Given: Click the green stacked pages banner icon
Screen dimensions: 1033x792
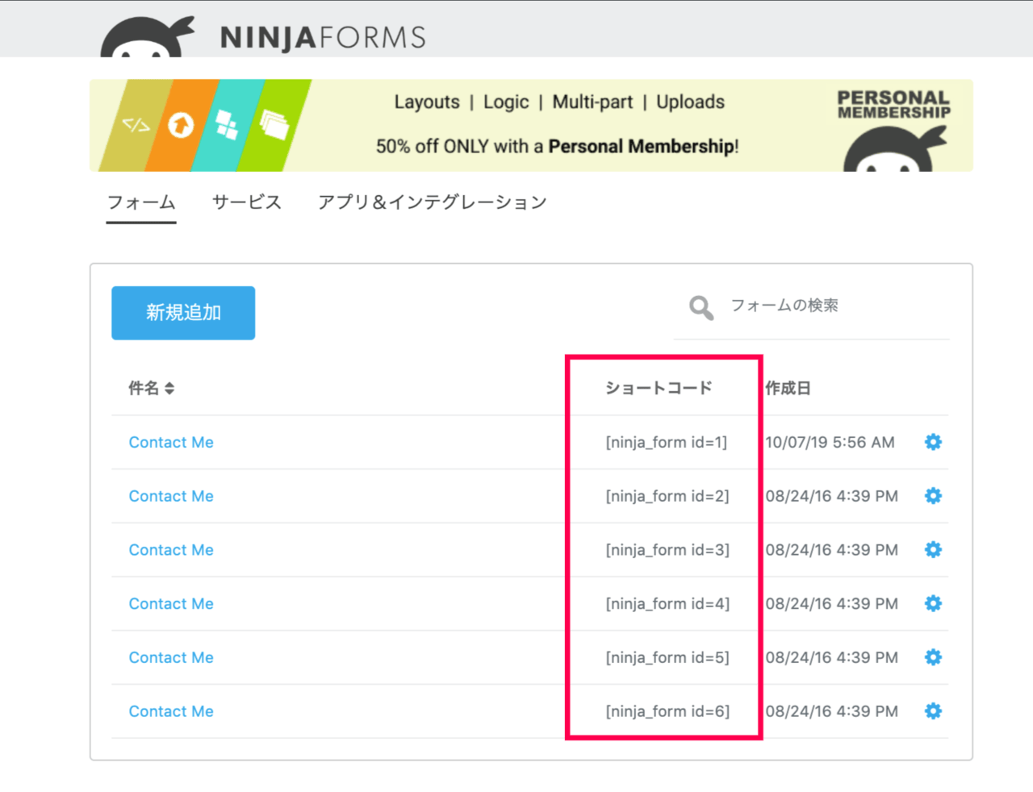Looking at the screenshot, I should (274, 125).
